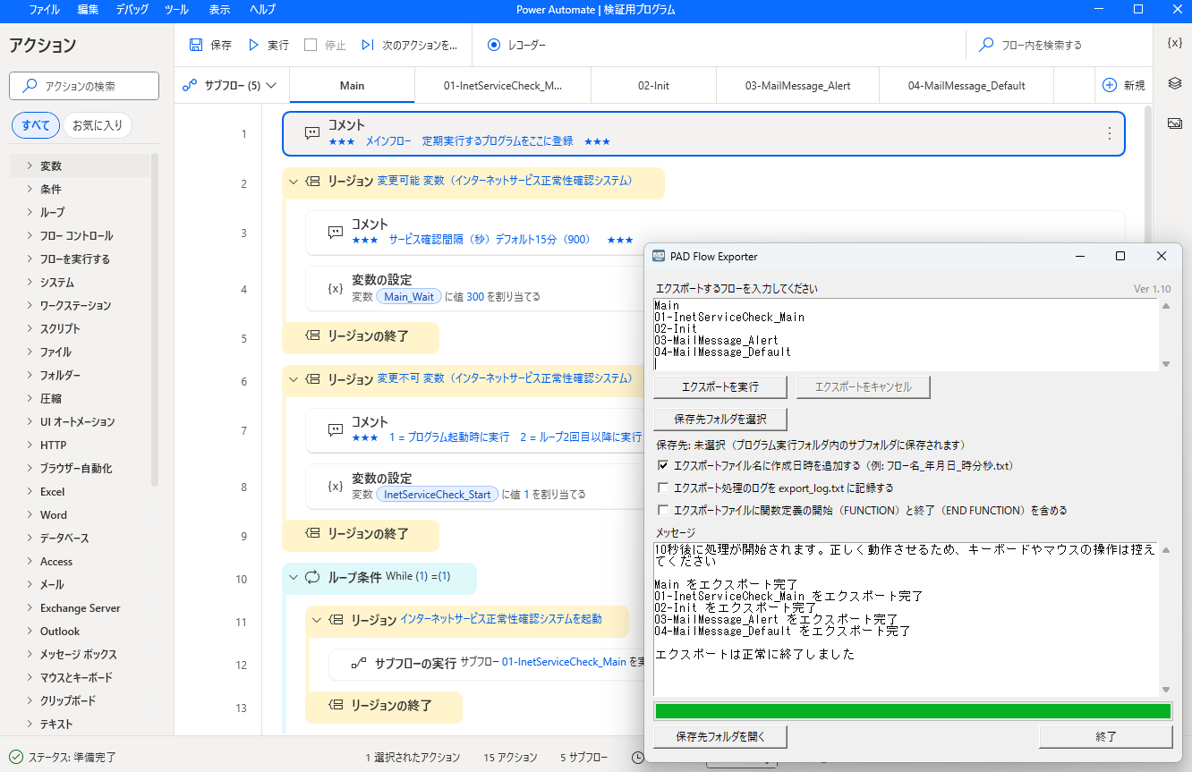Click the green export progress bar
1192x772 pixels.
(913, 711)
